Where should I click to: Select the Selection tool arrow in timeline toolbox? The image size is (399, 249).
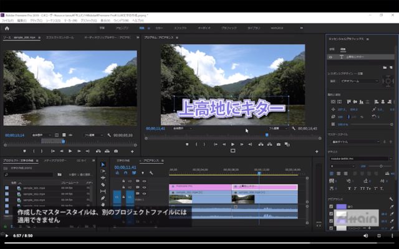103,164
